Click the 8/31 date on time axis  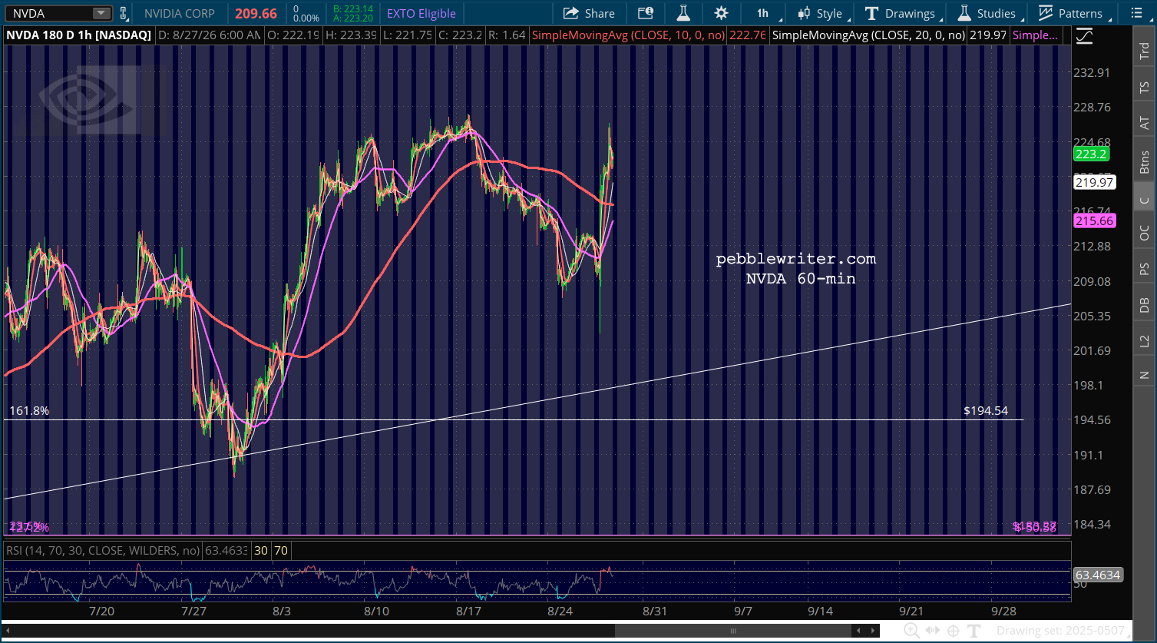[x=654, y=611]
